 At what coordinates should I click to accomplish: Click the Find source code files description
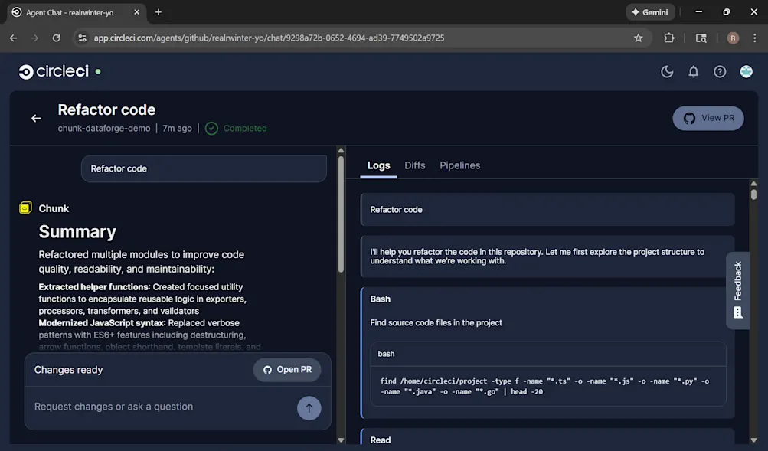pyautogui.click(x=436, y=322)
